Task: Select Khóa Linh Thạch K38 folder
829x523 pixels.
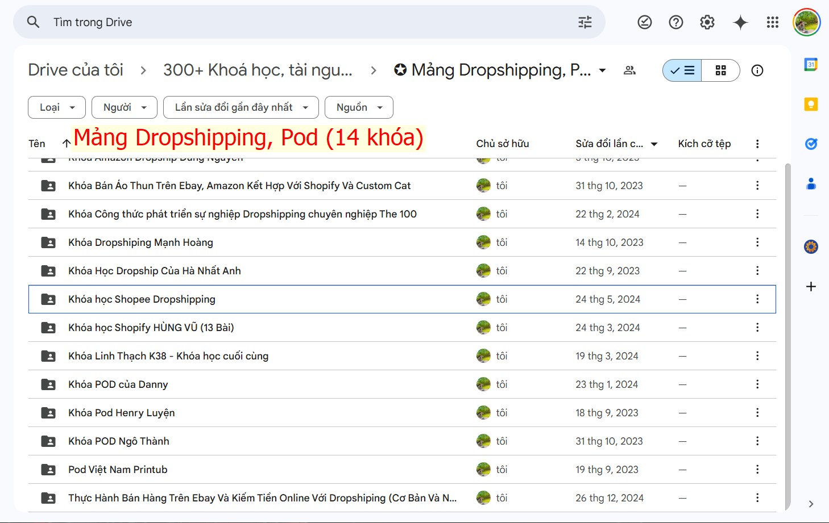Action: click(402, 356)
